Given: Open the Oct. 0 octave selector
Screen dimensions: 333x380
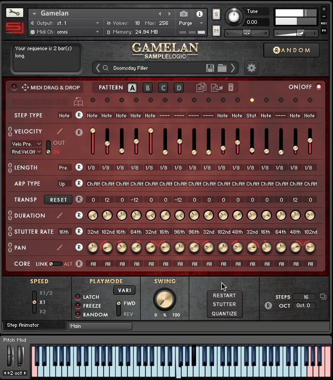Looking at the screenshot, I should tap(305, 306).
